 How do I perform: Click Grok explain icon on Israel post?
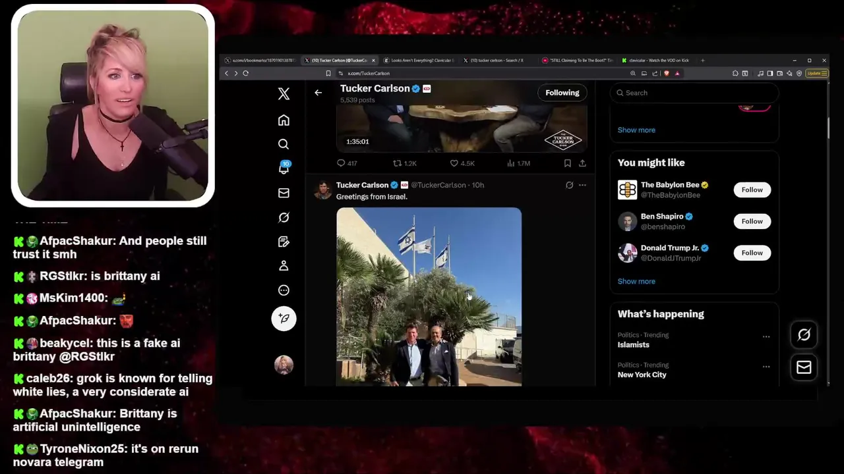tap(570, 185)
